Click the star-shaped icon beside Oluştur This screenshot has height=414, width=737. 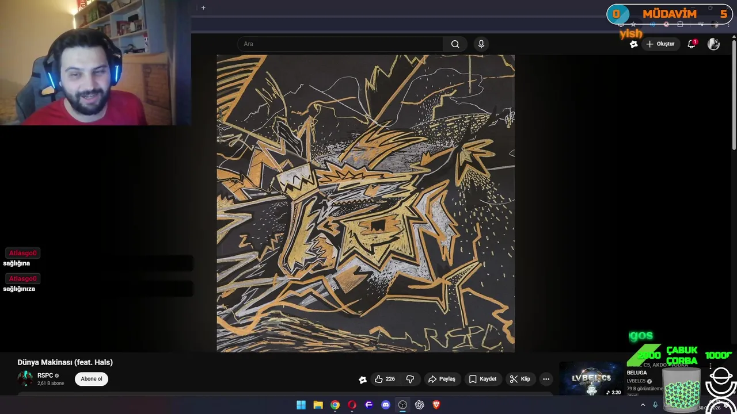(x=633, y=44)
